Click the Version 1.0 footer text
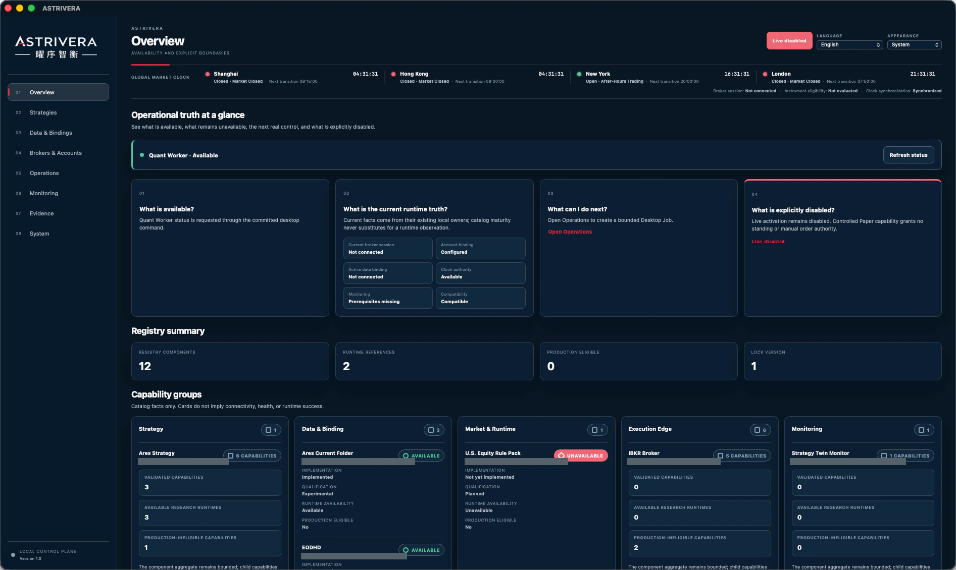The width and height of the screenshot is (956, 570). (30, 558)
